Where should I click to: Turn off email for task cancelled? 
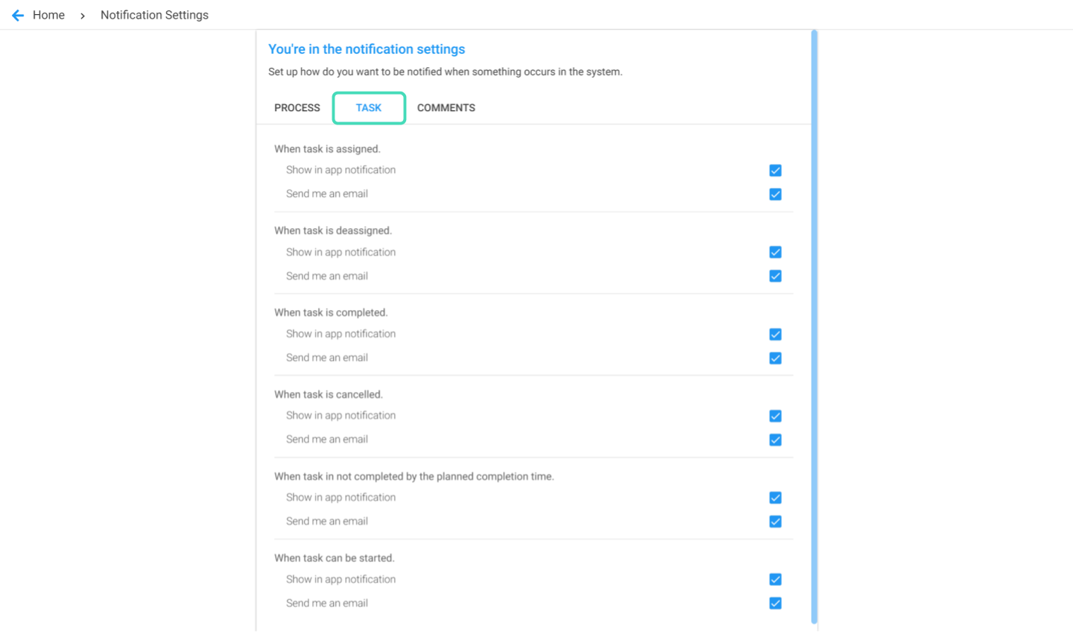(x=776, y=440)
